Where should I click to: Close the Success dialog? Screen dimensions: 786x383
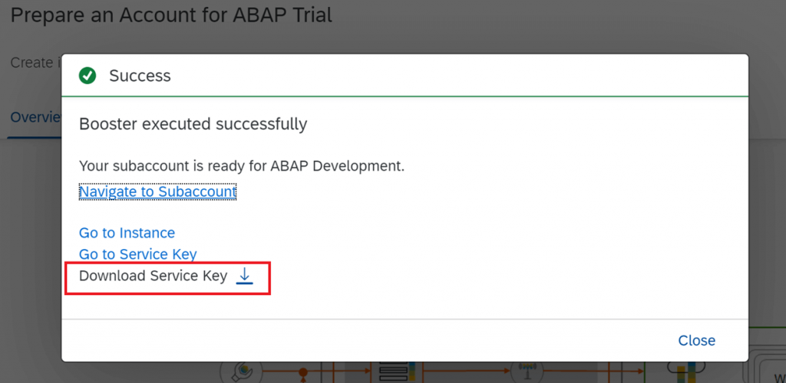point(696,341)
